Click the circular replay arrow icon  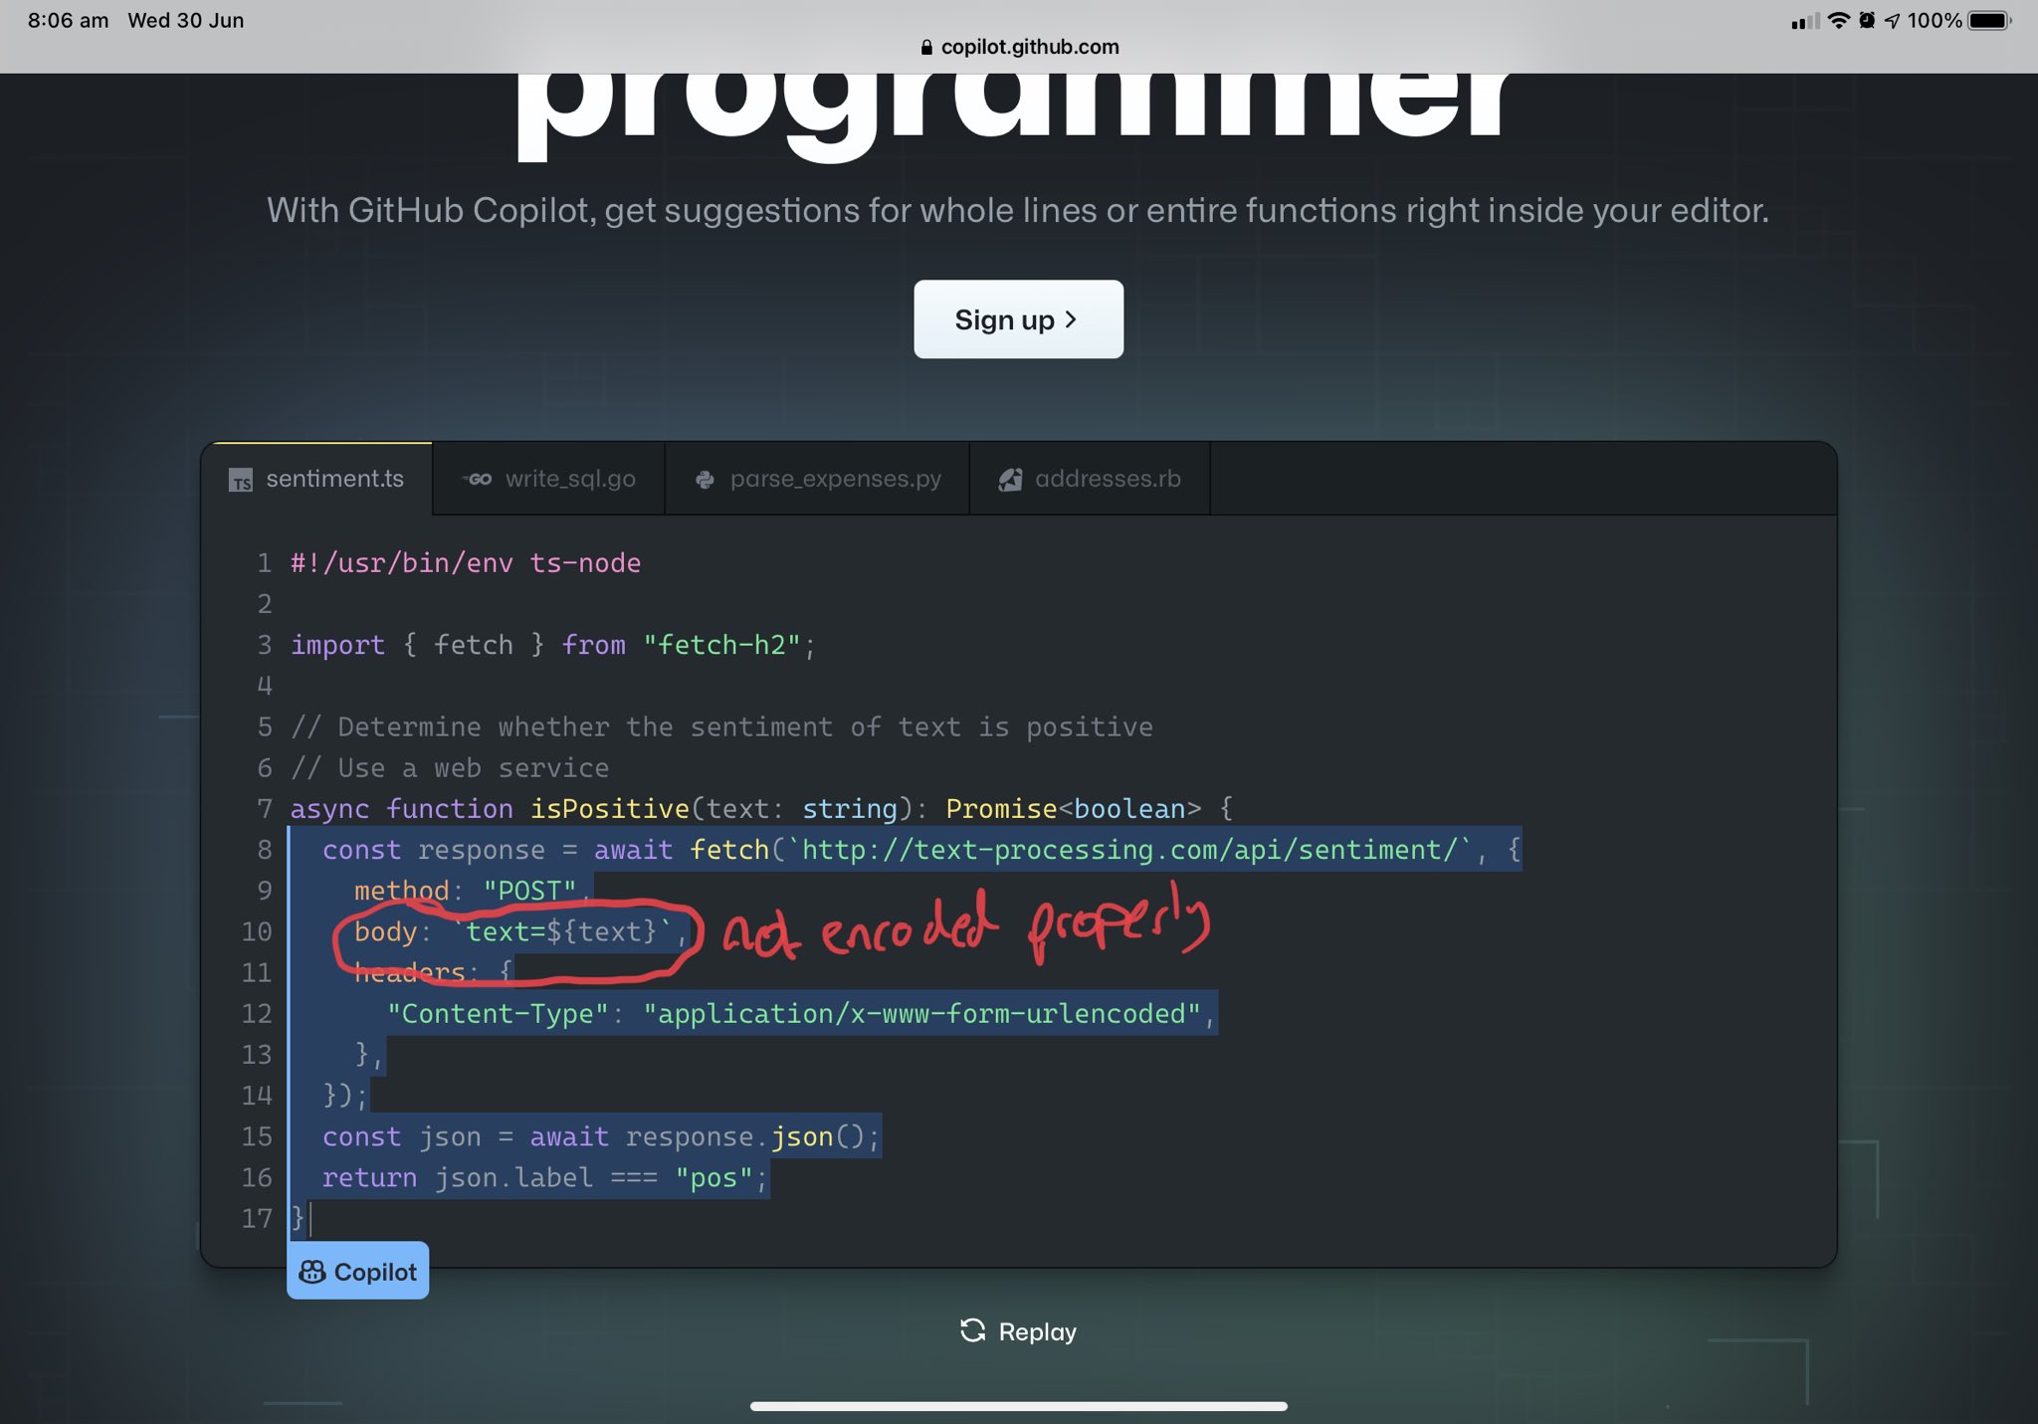pyautogui.click(x=972, y=1330)
